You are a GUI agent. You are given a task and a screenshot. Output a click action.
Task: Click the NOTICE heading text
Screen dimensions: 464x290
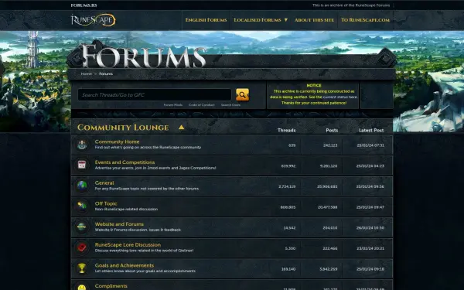point(314,85)
